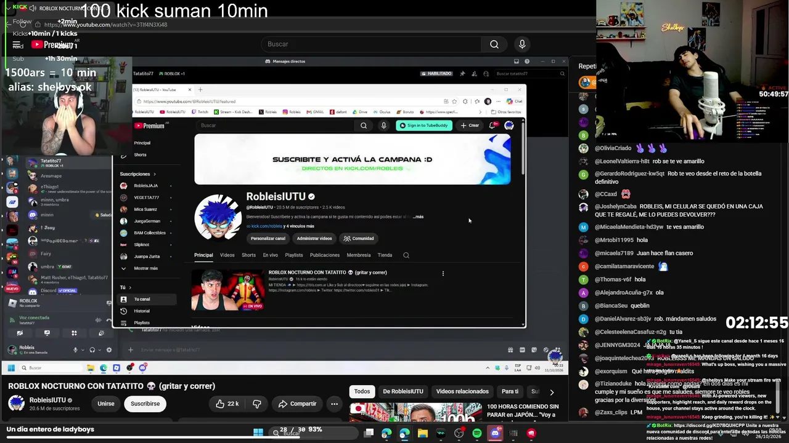Screen dimensions: 789x443
Task: Click the Windows Start button in bottom taskbar
Action: tap(258, 433)
